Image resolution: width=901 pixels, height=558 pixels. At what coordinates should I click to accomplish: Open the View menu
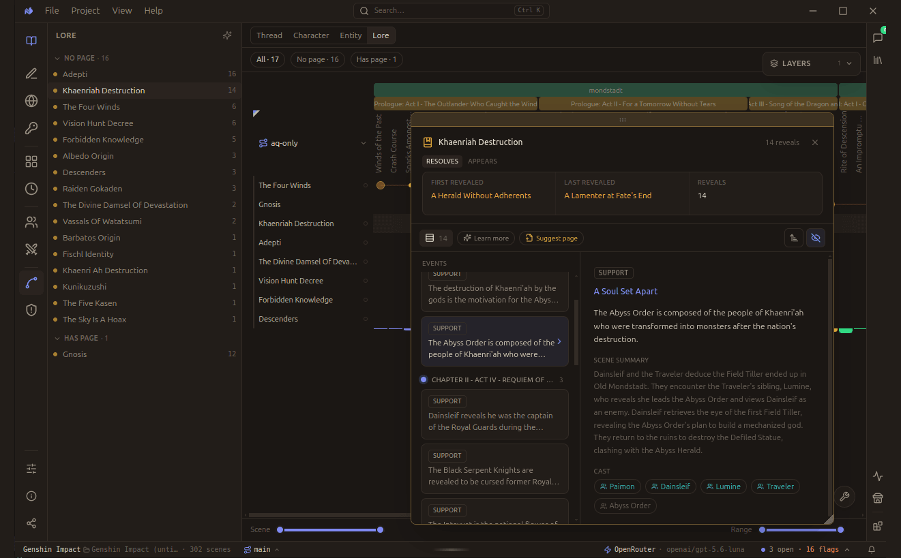(122, 10)
